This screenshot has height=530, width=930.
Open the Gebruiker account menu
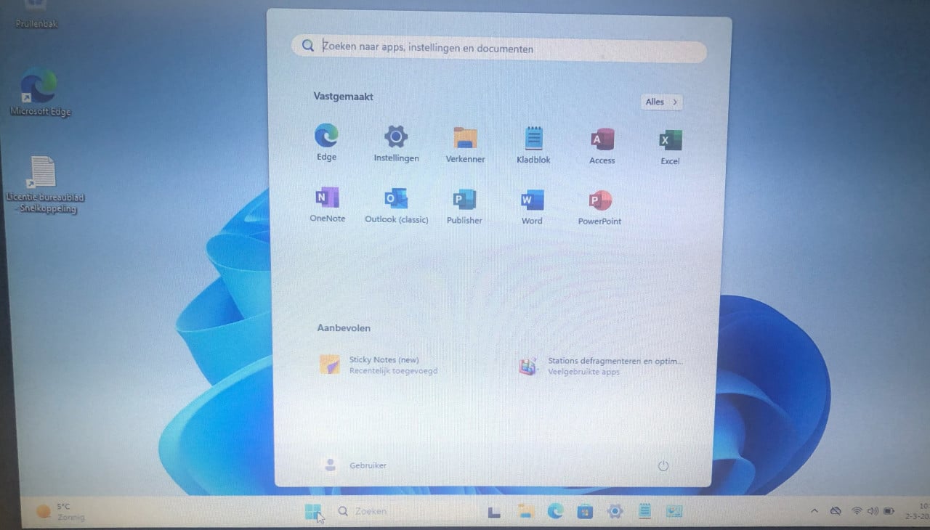coord(356,465)
